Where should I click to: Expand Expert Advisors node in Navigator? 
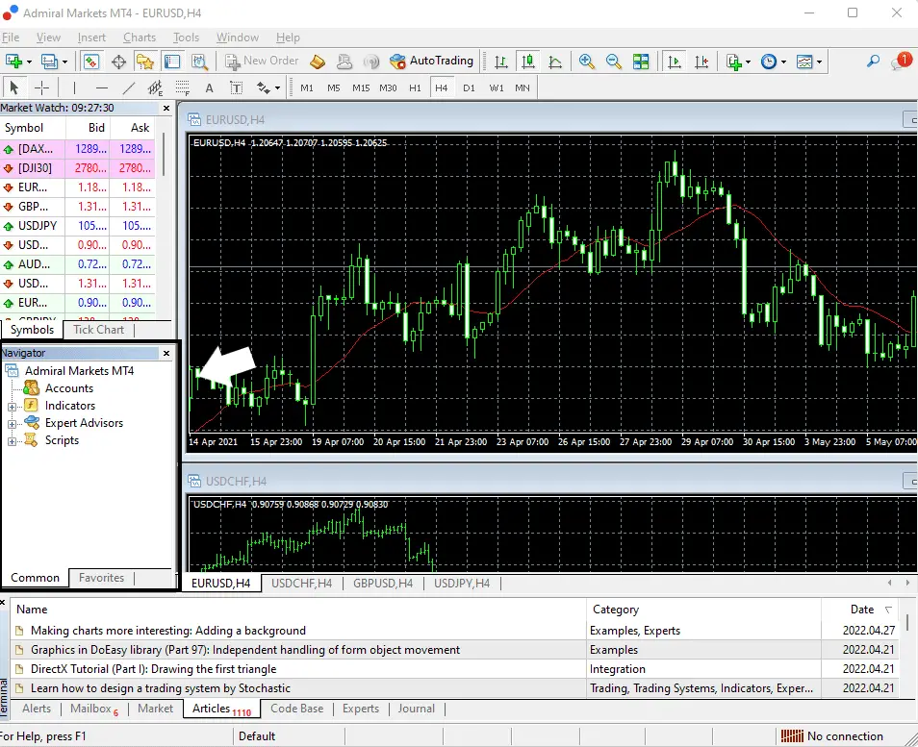(12, 424)
